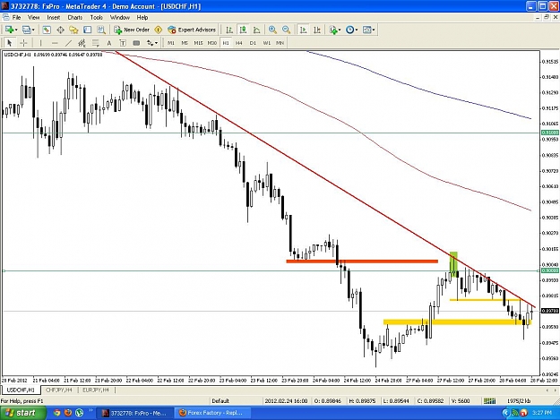The width and height of the screenshot is (560, 420).
Task: Switch chart to Line Chart mode
Action: [x=256, y=30]
